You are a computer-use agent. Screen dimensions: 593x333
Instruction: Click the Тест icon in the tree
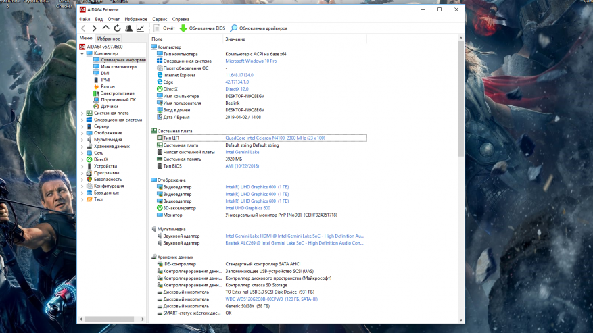pyautogui.click(x=89, y=199)
